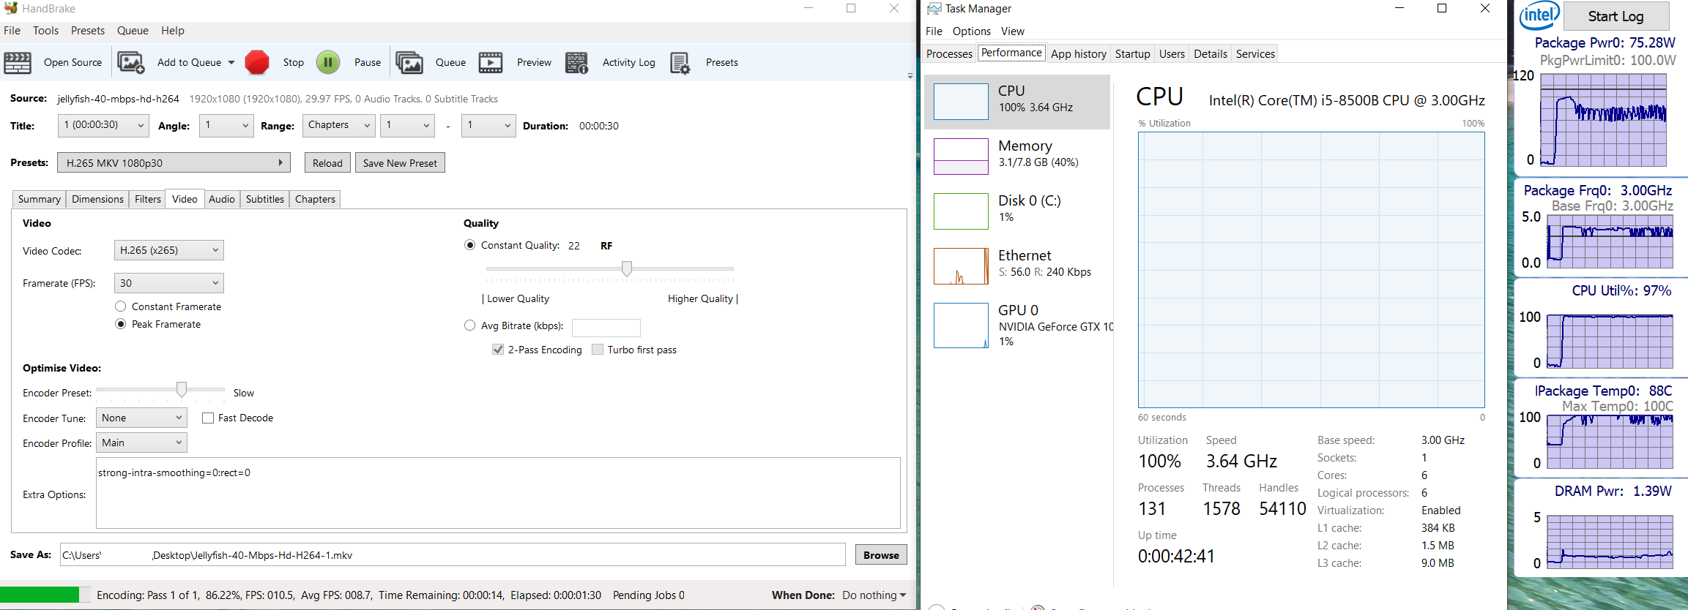Screen dimensions: 1688x610
Task: Switch to the Audio tab
Action: click(222, 199)
